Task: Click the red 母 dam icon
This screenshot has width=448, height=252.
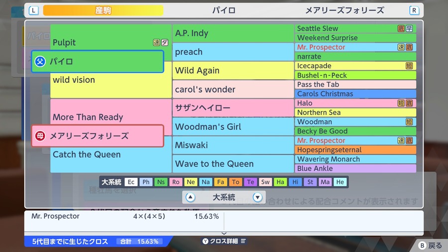Action: 40,136
